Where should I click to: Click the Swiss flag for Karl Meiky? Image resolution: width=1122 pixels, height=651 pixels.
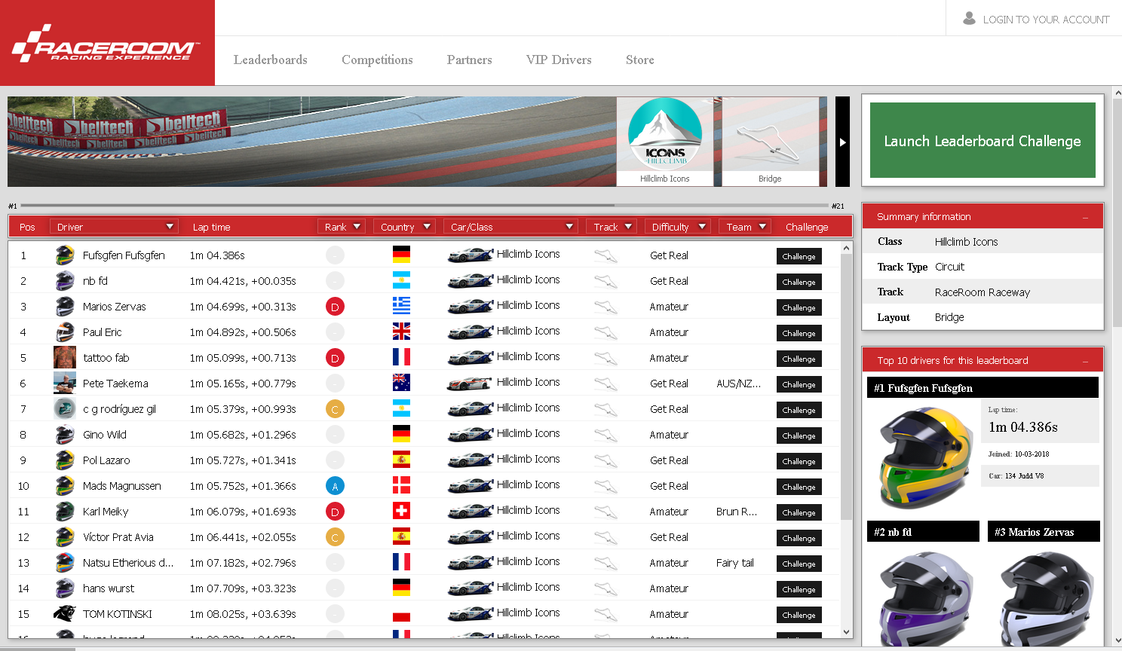coord(401,511)
